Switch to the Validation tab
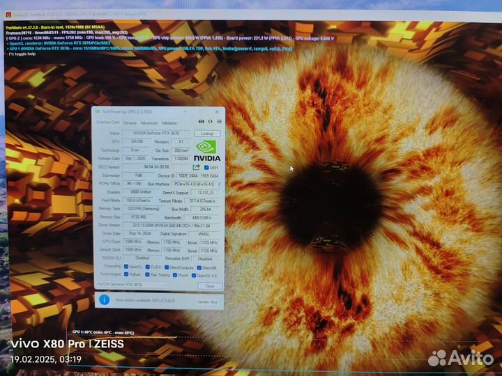Image resolution: width=502 pixels, height=376 pixels. coord(169,123)
